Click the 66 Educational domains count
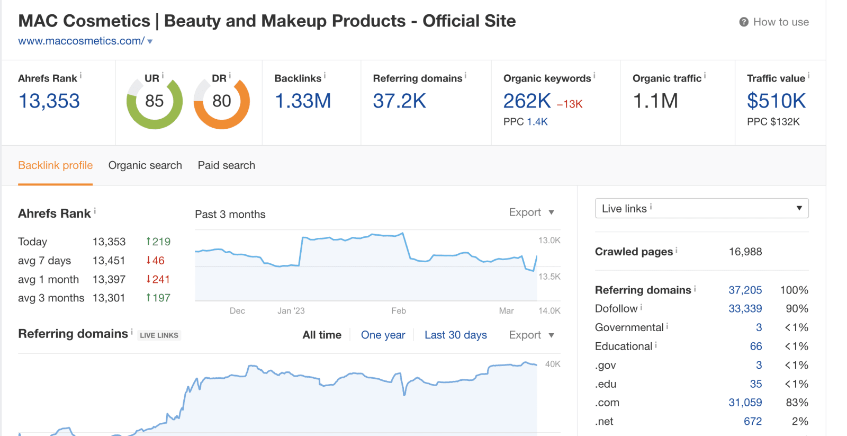This screenshot has width=847, height=436. pyautogui.click(x=756, y=346)
